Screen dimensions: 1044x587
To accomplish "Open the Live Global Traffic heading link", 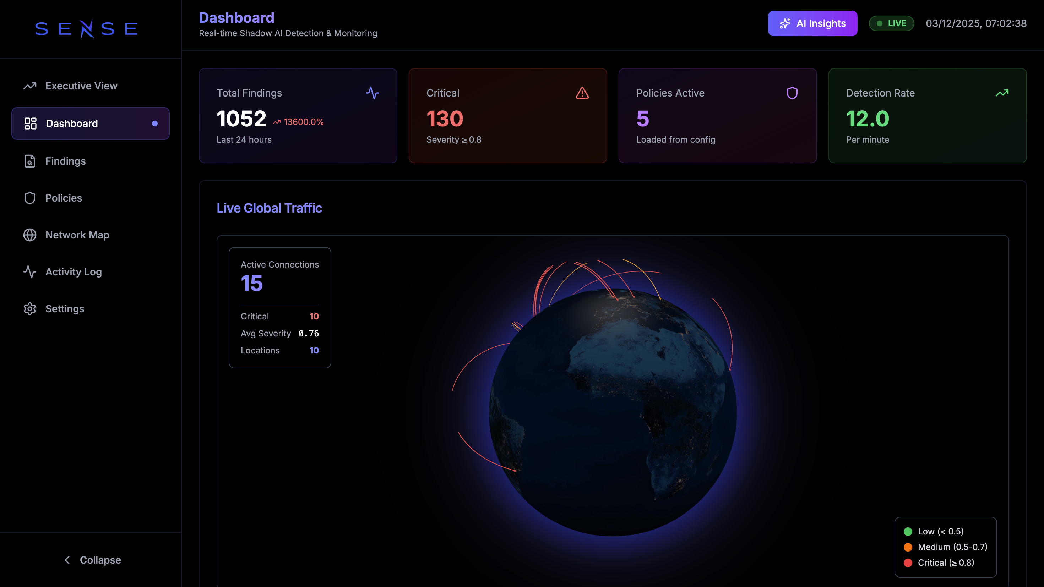I will (269, 208).
